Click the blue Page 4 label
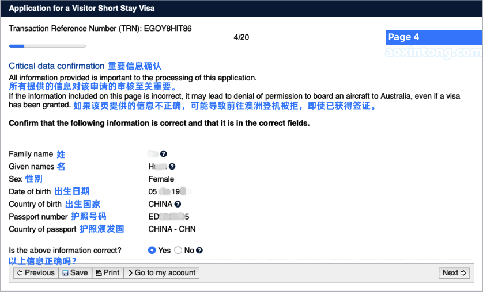Image resolution: width=483 pixels, height=292 pixels. (x=403, y=37)
